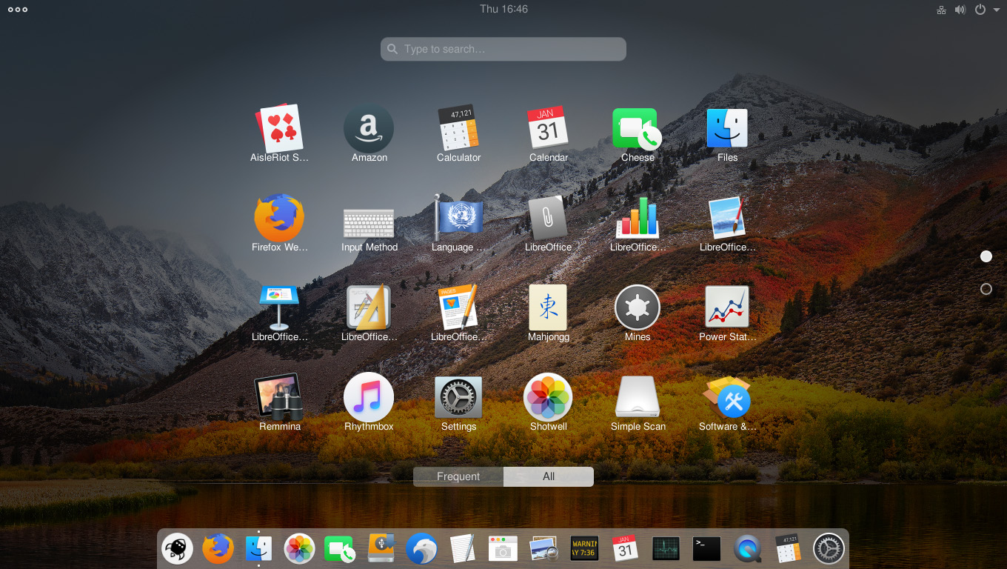The image size is (1007, 569).
Task: Open the colorful photos flower dock icon
Action: click(x=300, y=549)
